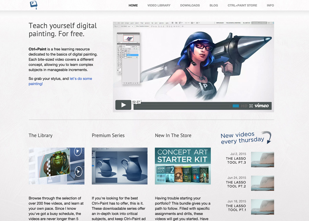Click the Jul 2, 2015 date text
309x221 pixels.
(238, 154)
